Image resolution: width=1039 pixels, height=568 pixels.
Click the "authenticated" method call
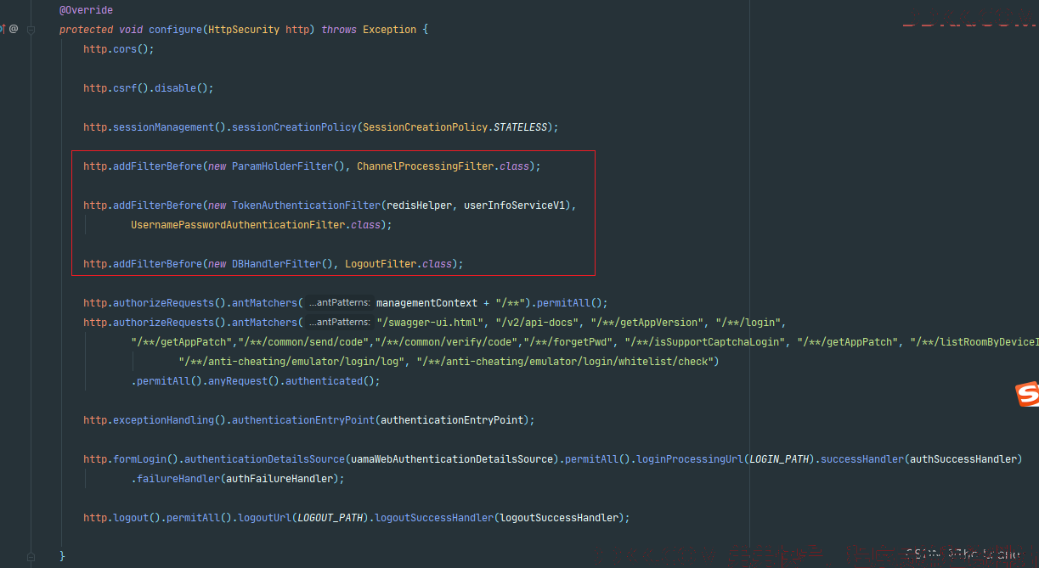point(324,381)
